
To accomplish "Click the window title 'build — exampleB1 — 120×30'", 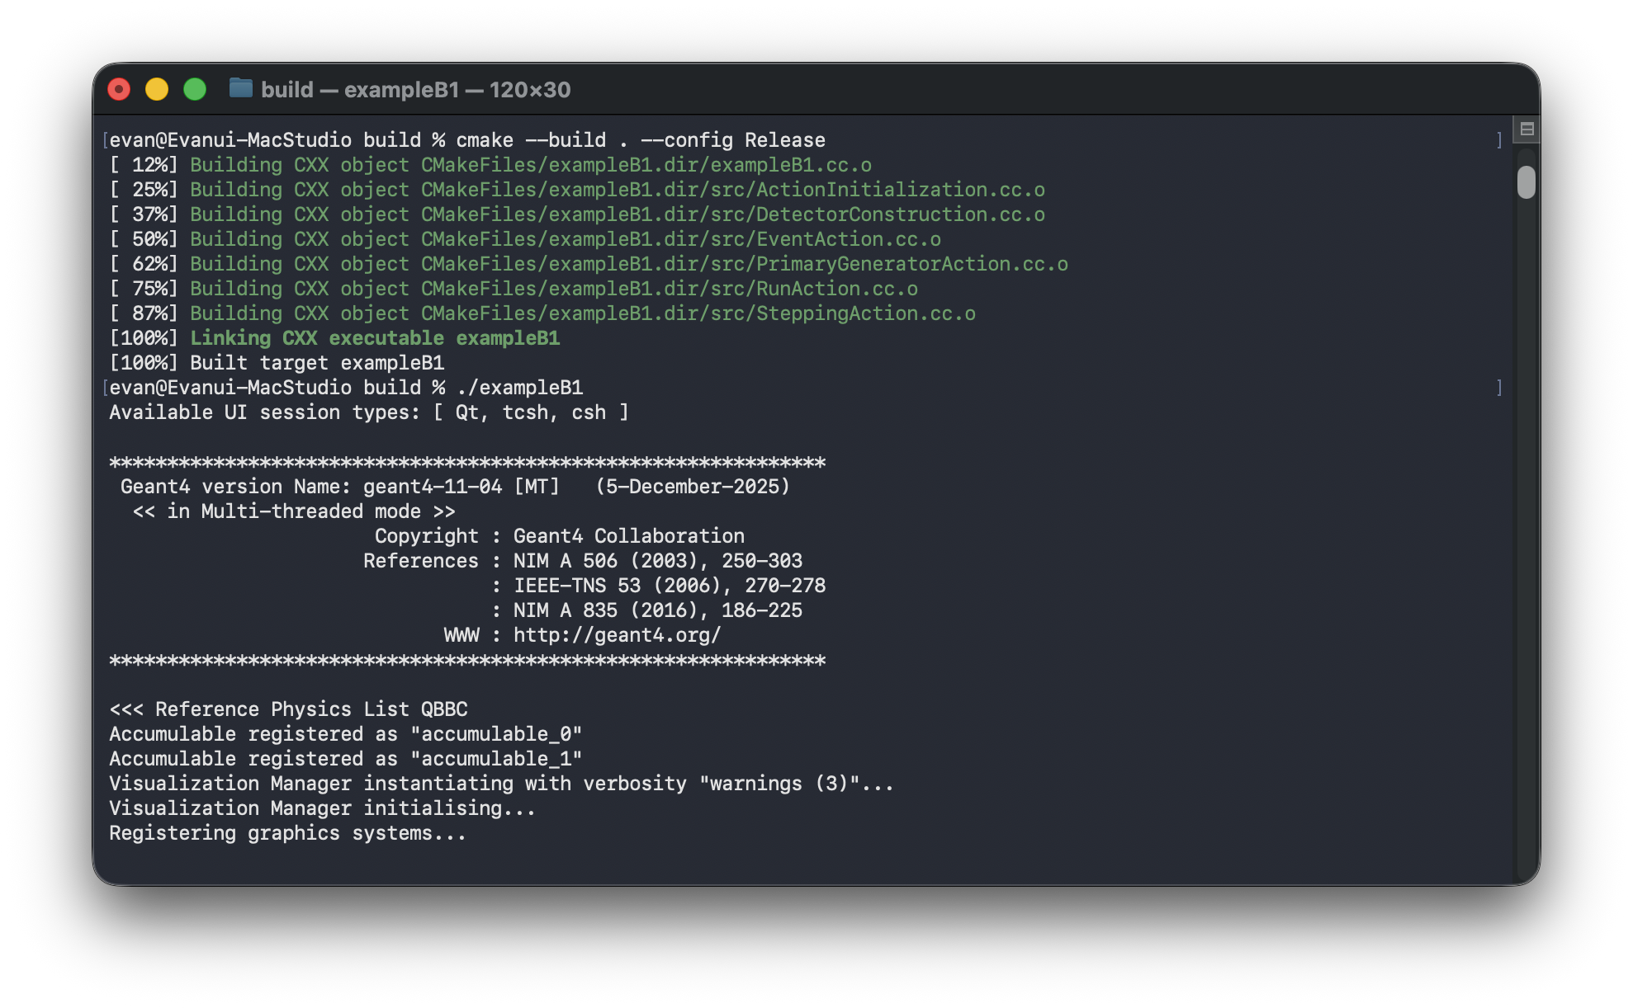I will 415,89.
